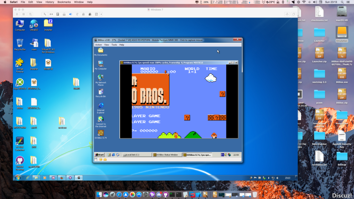Pause the virtual machine with pause button
The height and width of the screenshot is (199, 354).
17,14
